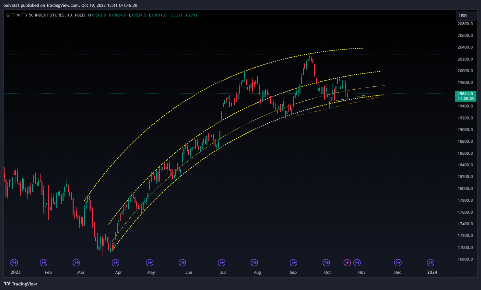The height and width of the screenshot is (290, 481).
Task: Click the 19800.0 price scale label
Action: point(465,83)
